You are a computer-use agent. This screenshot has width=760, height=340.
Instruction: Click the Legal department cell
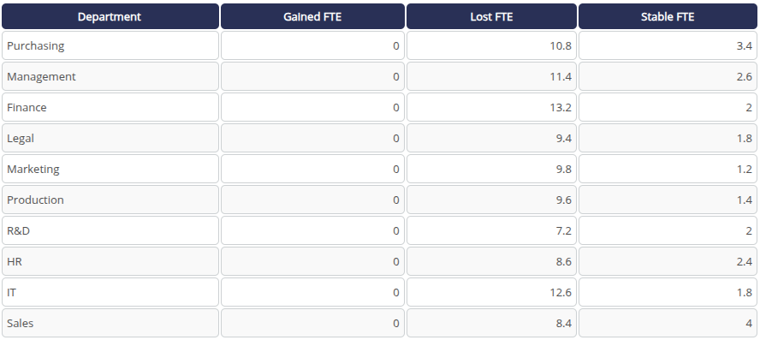coord(110,138)
